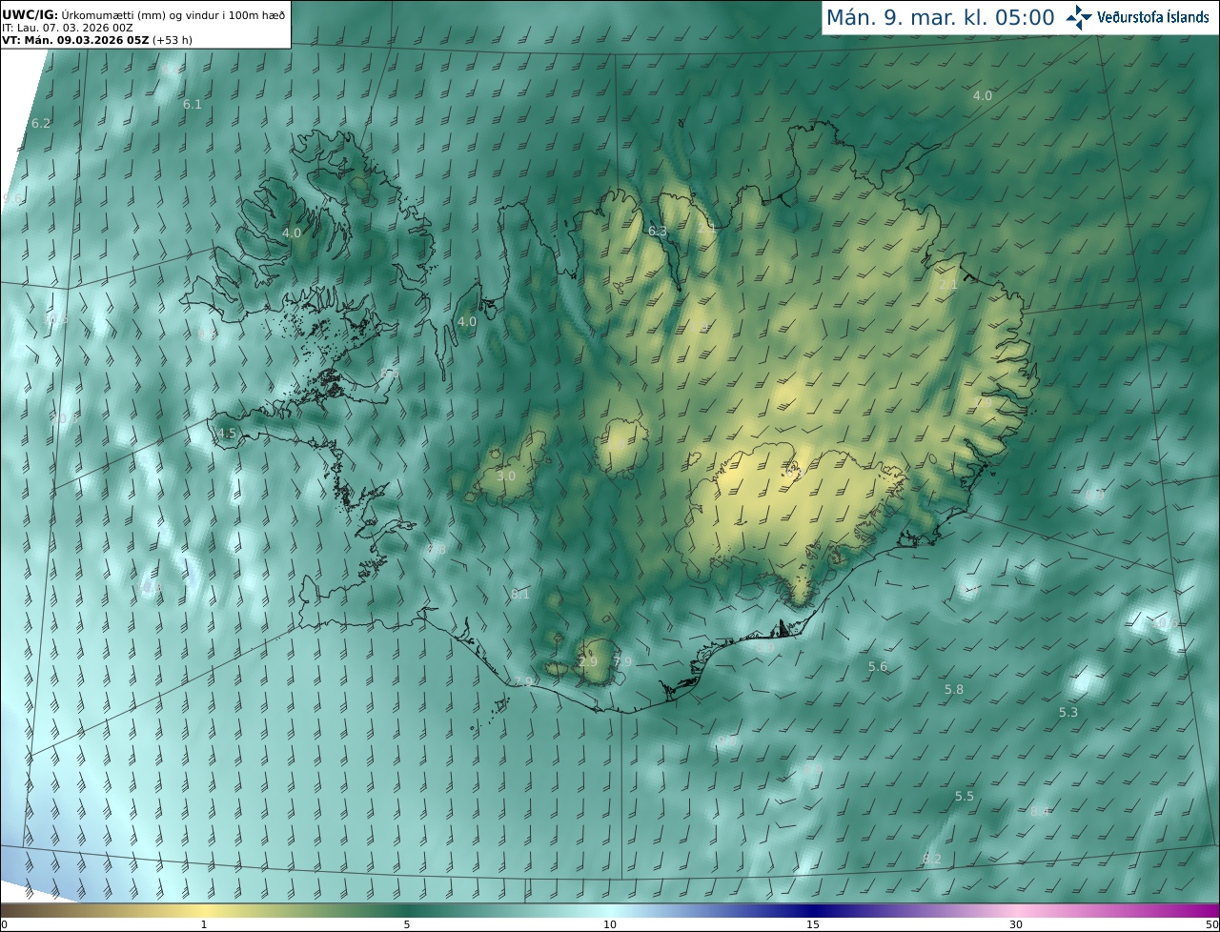Click the 'UWC/IG: Úrkomumætti (mm)' map title
Viewport: 1220px width, 932px height.
coord(144,14)
